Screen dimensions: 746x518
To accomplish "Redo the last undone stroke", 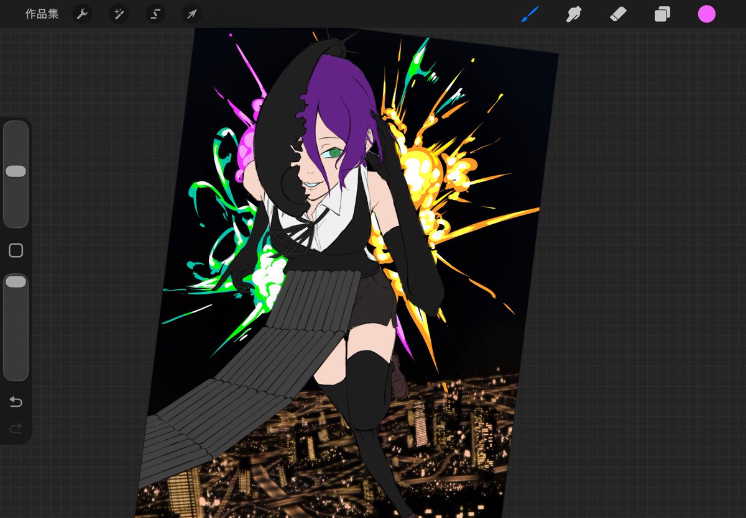I will coord(16,428).
